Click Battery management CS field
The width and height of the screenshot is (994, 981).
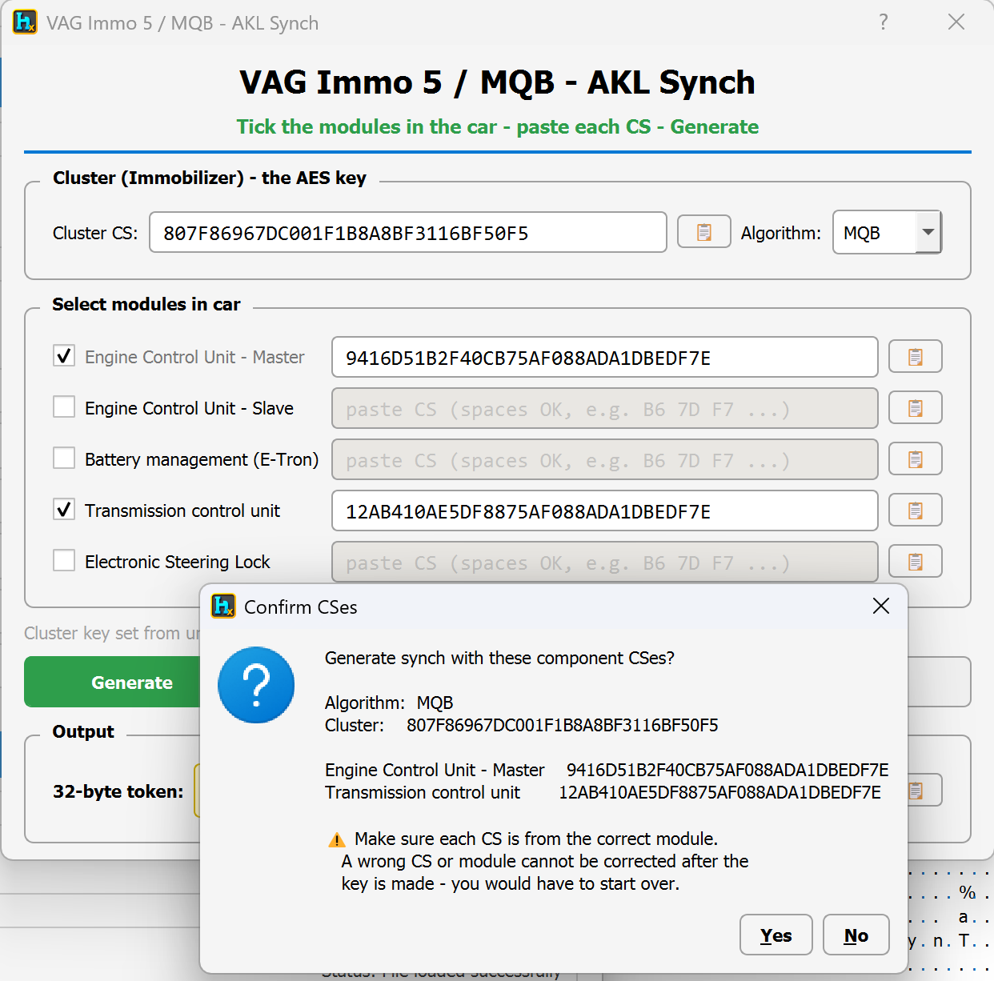[605, 459]
